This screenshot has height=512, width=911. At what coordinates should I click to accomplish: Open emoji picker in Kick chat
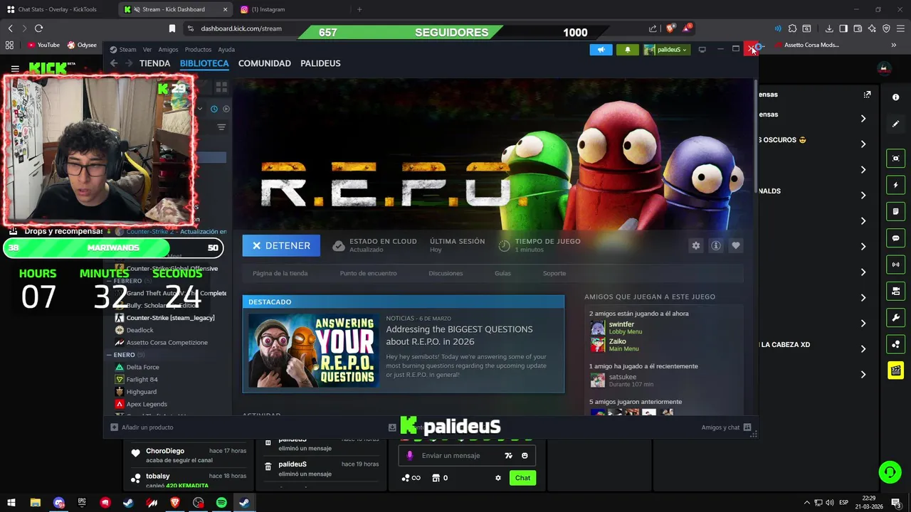click(x=525, y=456)
